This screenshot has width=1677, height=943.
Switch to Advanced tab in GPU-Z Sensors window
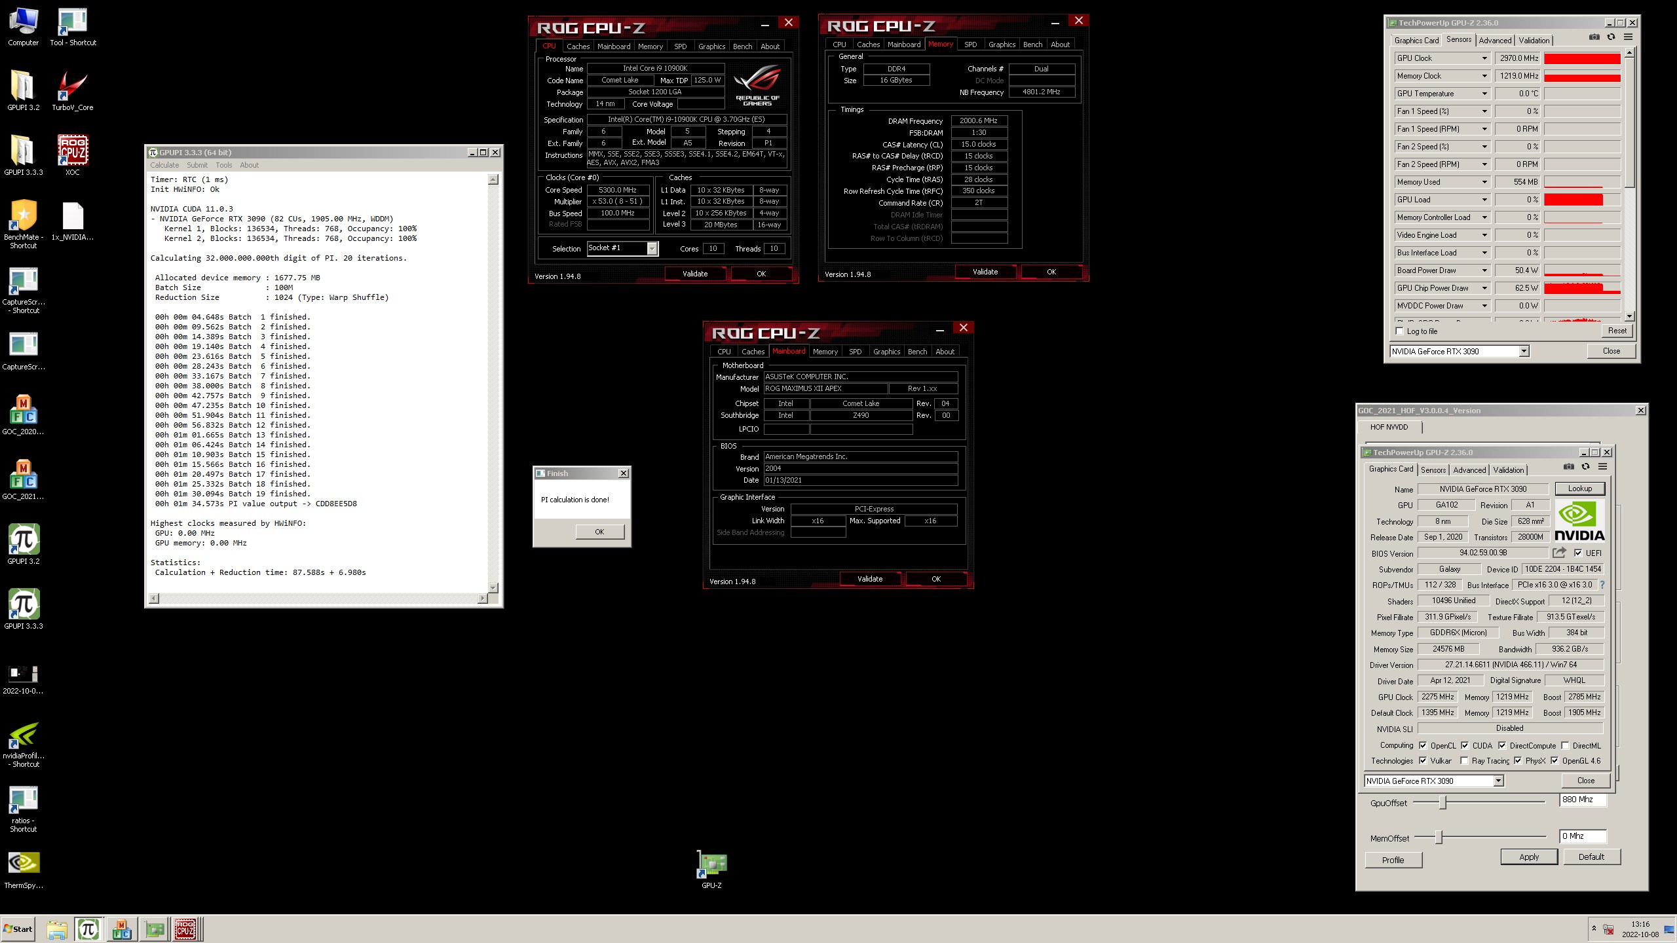[1495, 41]
